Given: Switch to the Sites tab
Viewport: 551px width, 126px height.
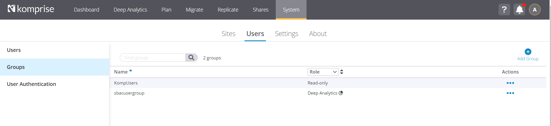Looking at the screenshot, I should 228,34.
